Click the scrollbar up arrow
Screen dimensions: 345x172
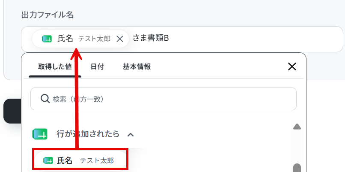[297, 127]
